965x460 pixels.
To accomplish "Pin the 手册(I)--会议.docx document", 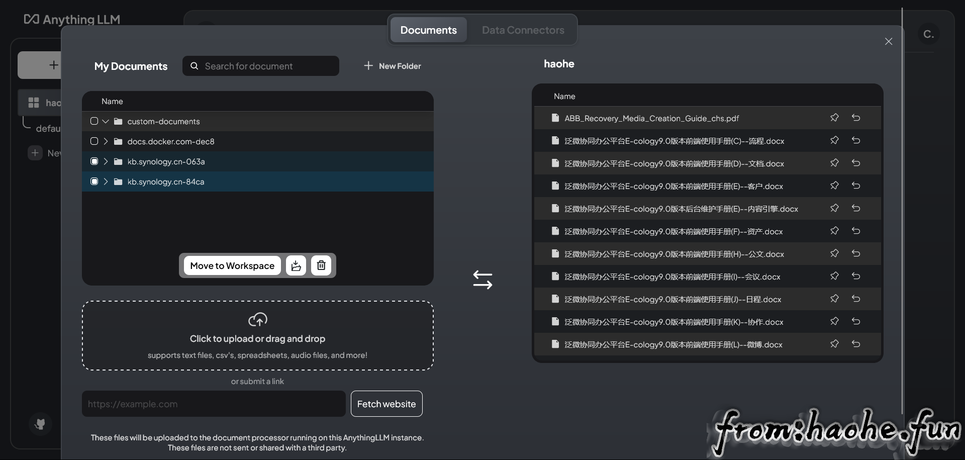I will click(834, 276).
